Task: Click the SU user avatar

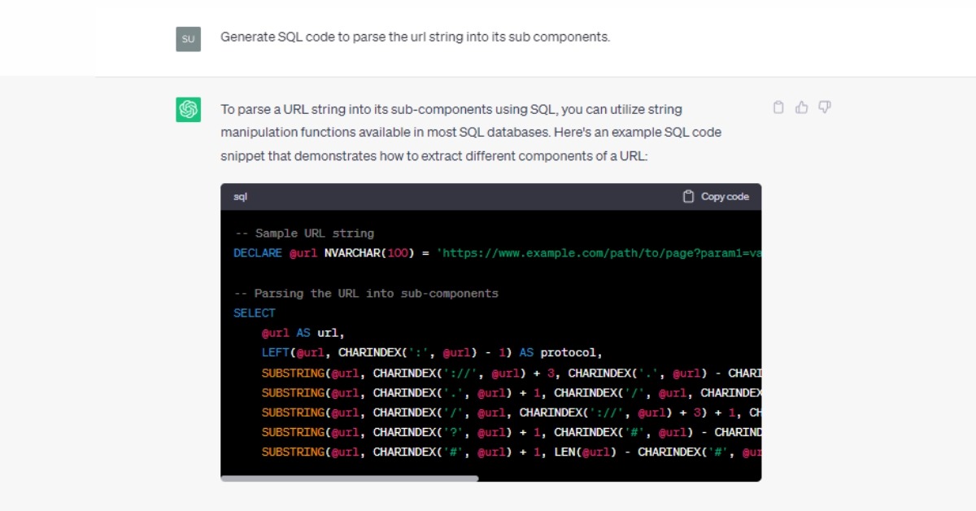Action: pyautogui.click(x=188, y=38)
